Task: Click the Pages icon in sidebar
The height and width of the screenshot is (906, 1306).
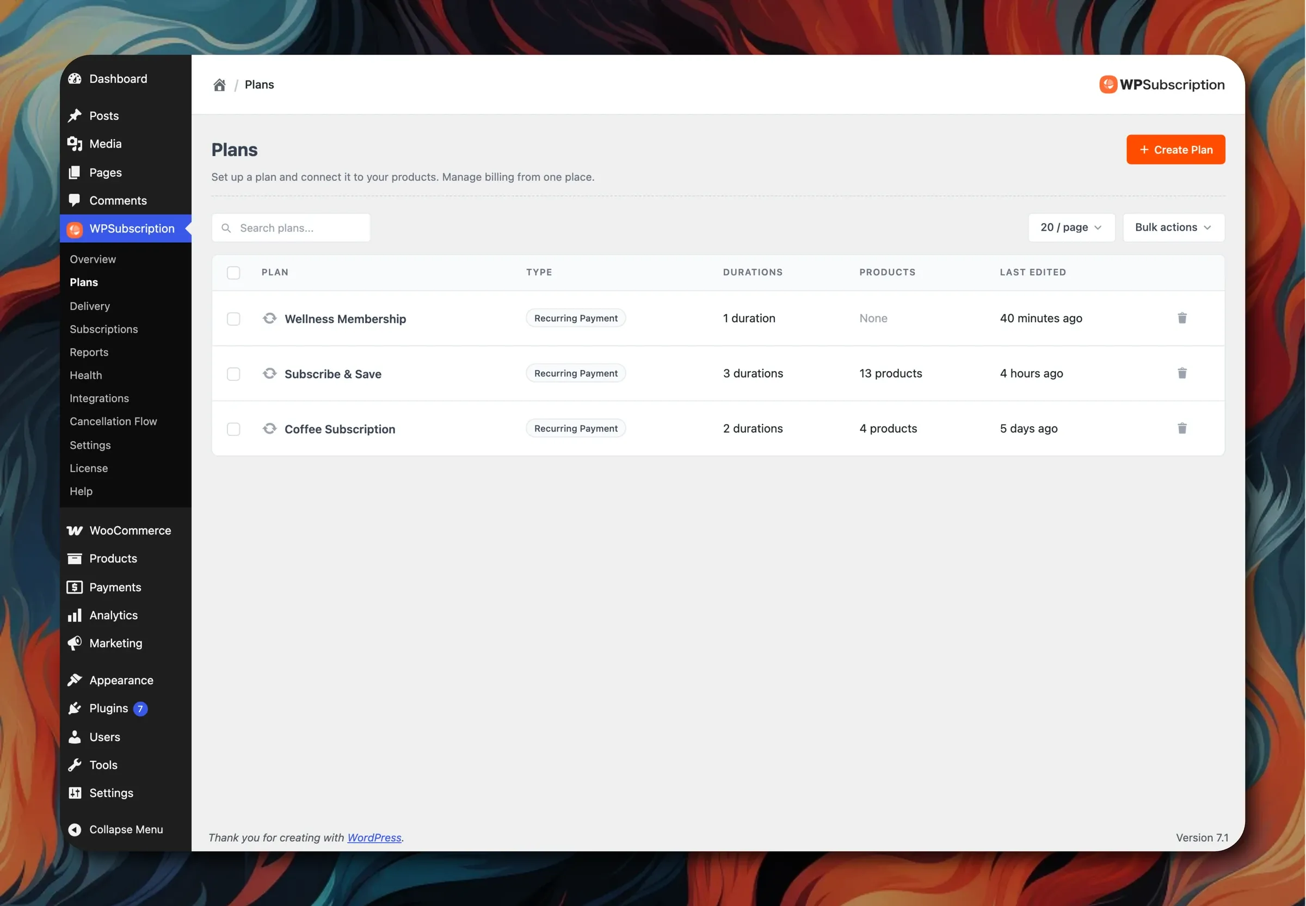Action: click(x=75, y=172)
